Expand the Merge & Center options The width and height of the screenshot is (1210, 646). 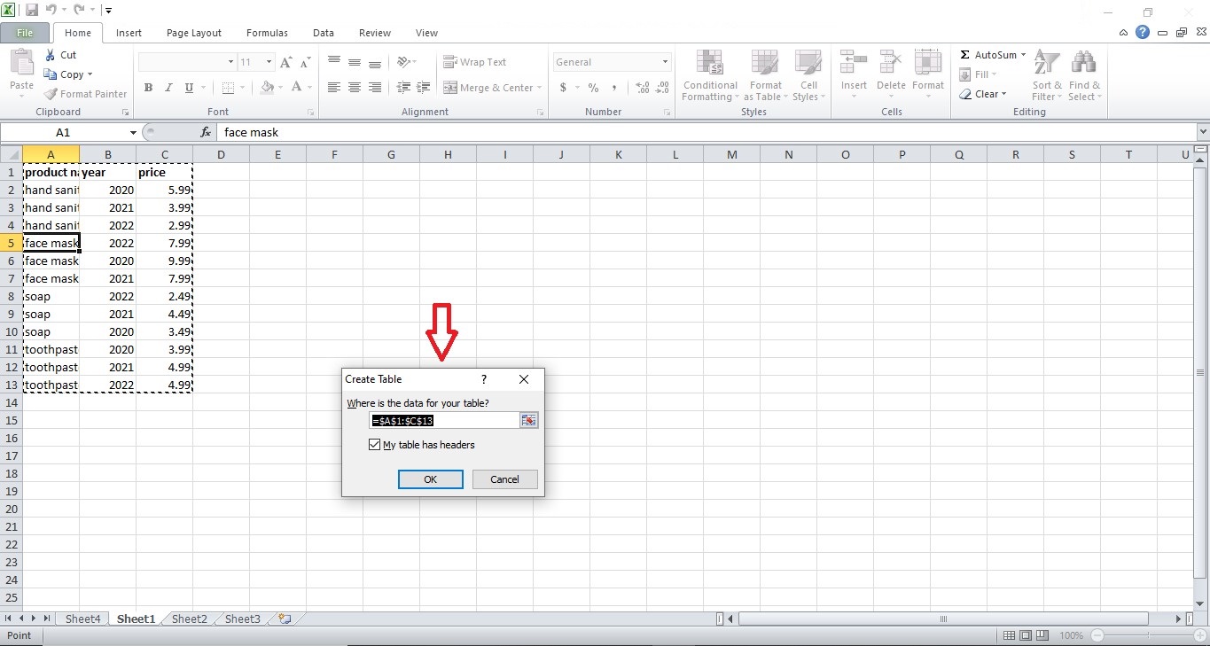click(540, 88)
